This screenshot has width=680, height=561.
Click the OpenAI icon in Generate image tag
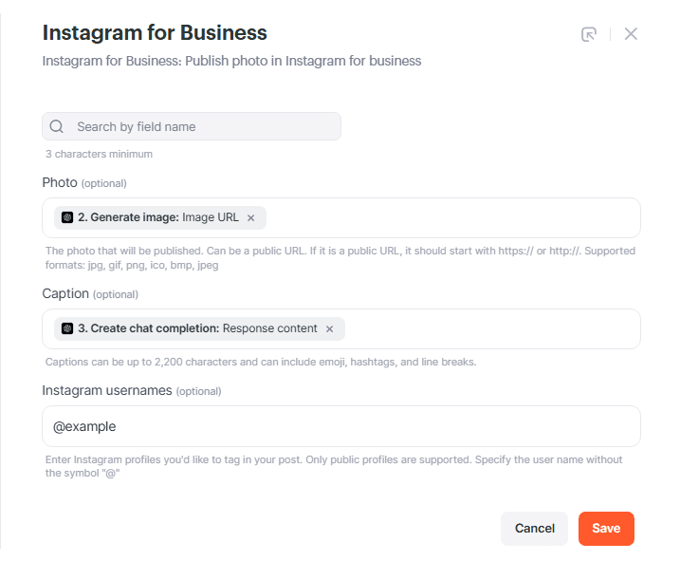tap(67, 217)
